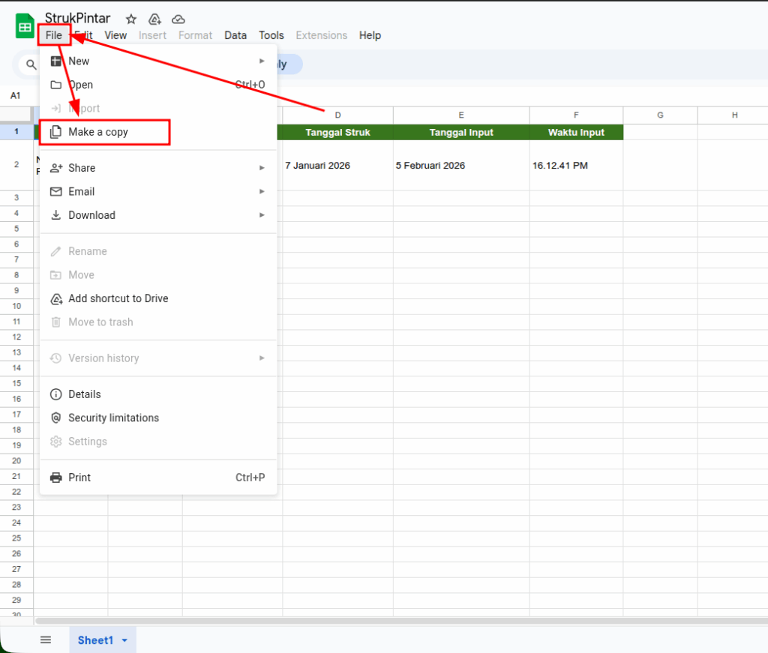Open Sheet1 tab dropdown arrow
This screenshot has width=768, height=653.
124,640
